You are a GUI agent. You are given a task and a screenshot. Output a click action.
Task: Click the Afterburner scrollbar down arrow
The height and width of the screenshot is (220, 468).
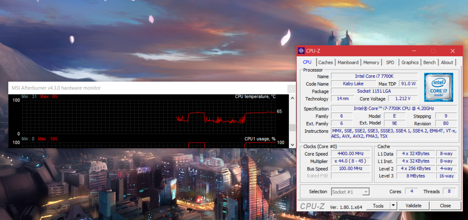292,145
